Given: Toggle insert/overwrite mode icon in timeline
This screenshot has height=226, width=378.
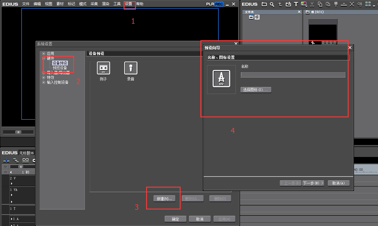Looking at the screenshot, I should (6, 161).
